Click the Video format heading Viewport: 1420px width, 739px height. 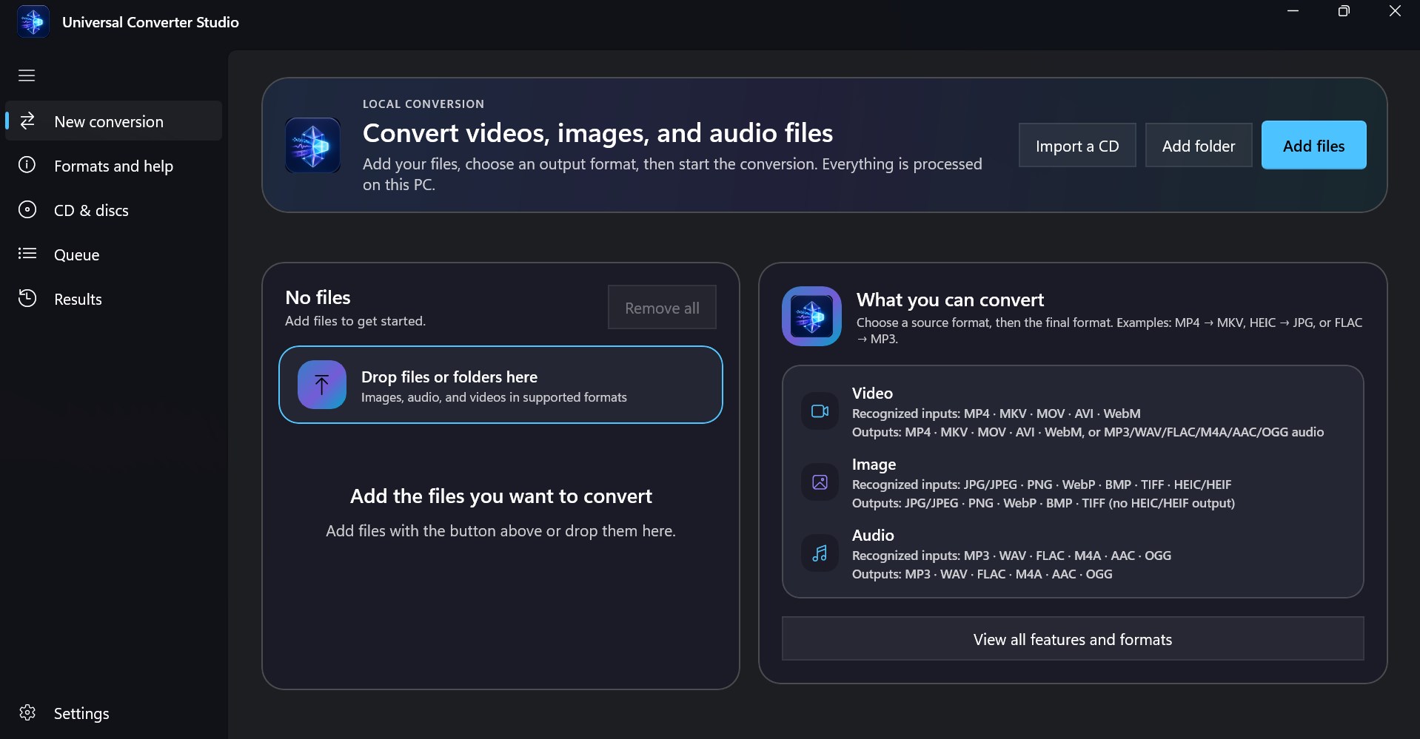pos(872,393)
